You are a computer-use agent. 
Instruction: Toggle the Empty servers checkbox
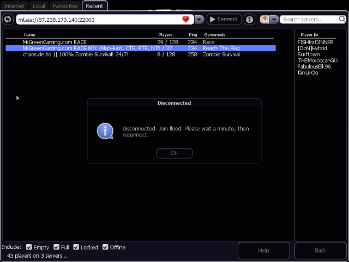coord(29,247)
